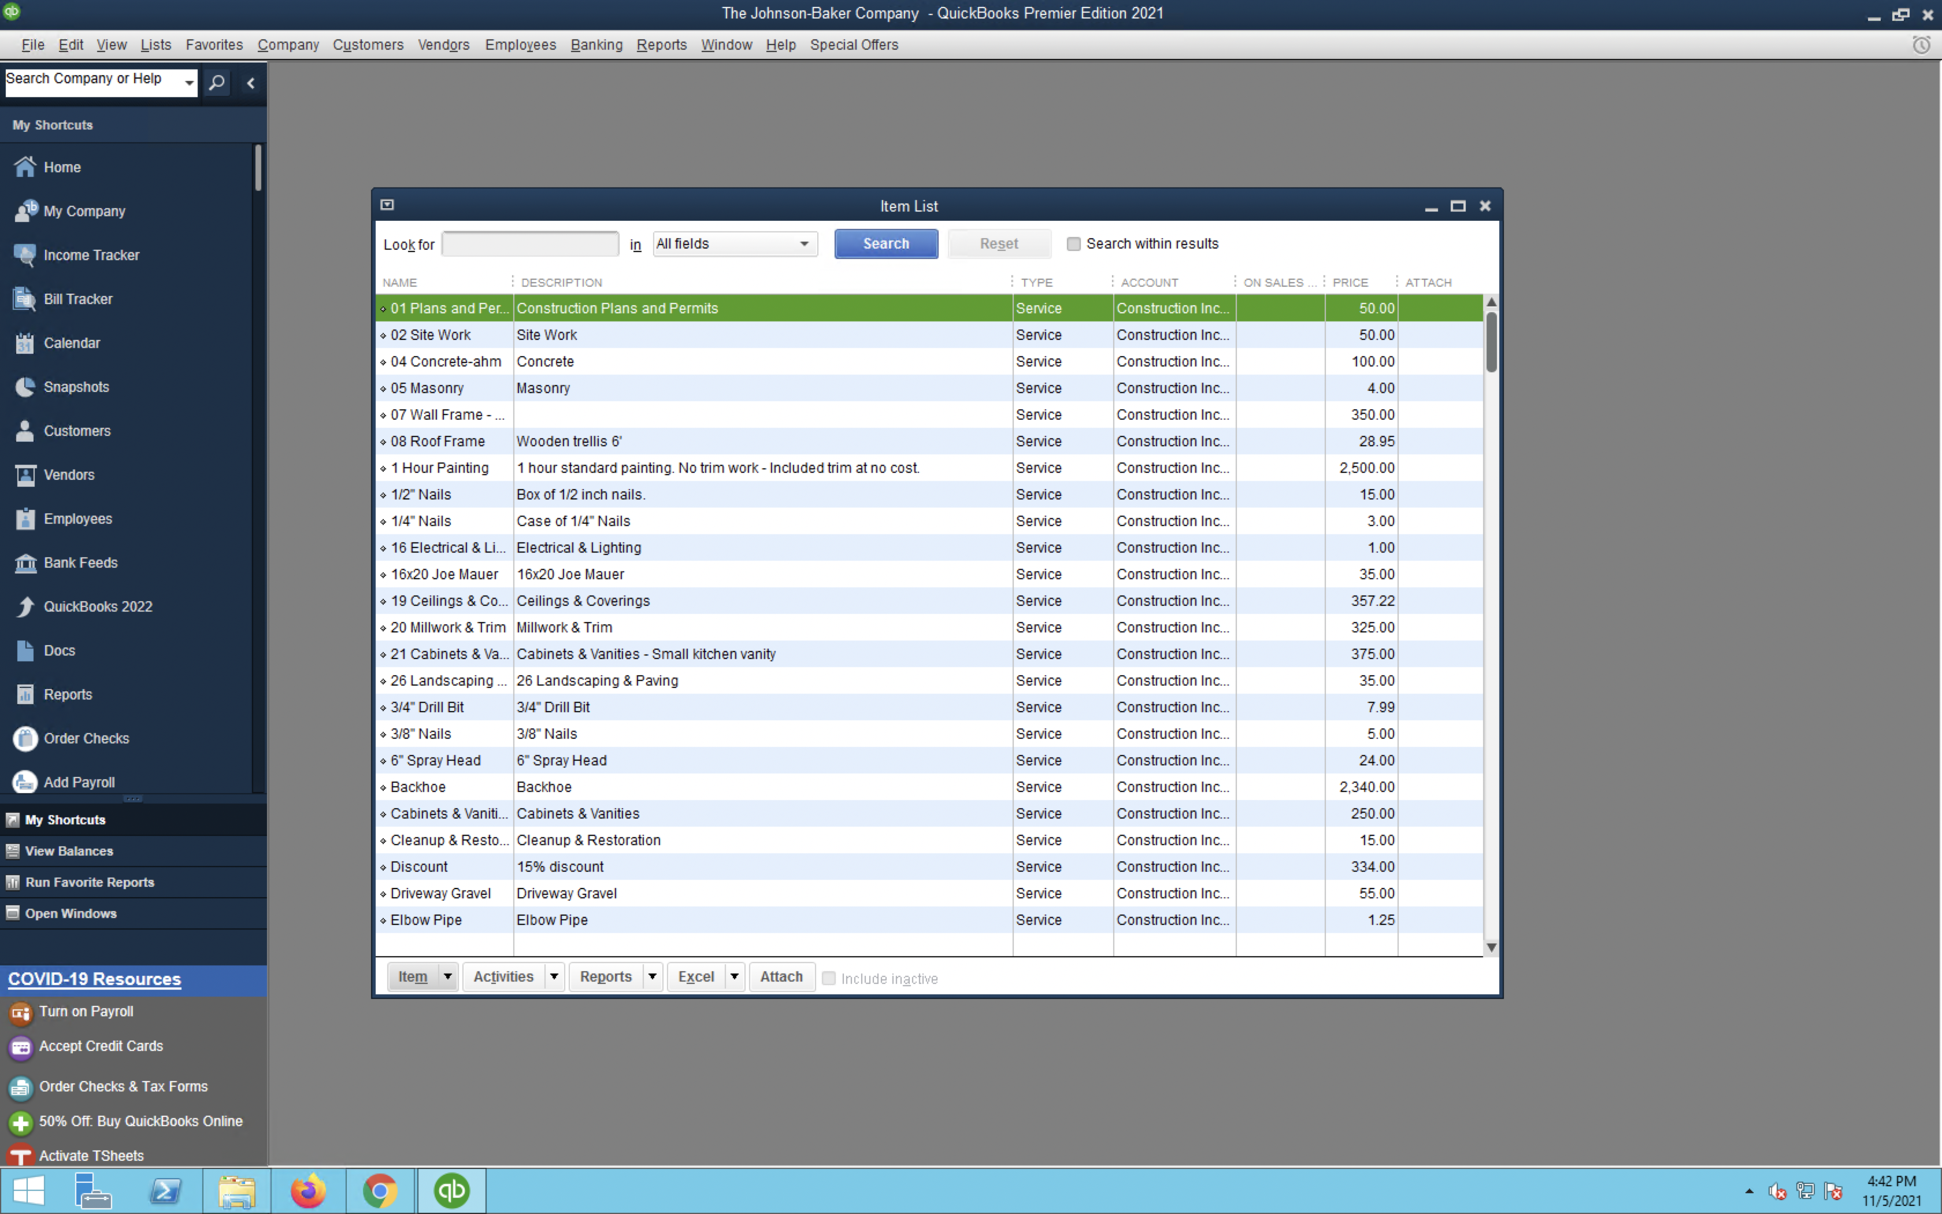The width and height of the screenshot is (1942, 1214).
Task: Open the Excel dropdown arrow
Action: [734, 977]
